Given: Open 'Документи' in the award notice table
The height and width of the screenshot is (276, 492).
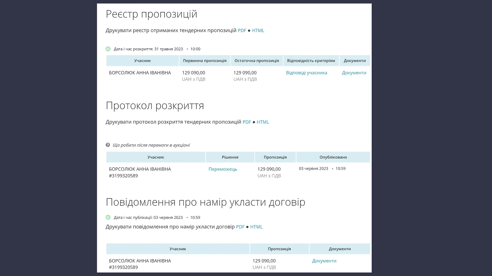Looking at the screenshot, I should [x=324, y=260].
